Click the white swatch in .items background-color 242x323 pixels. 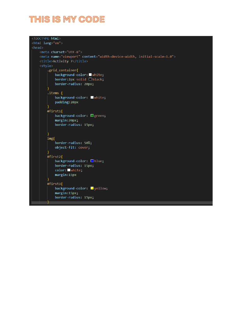coord(92,97)
